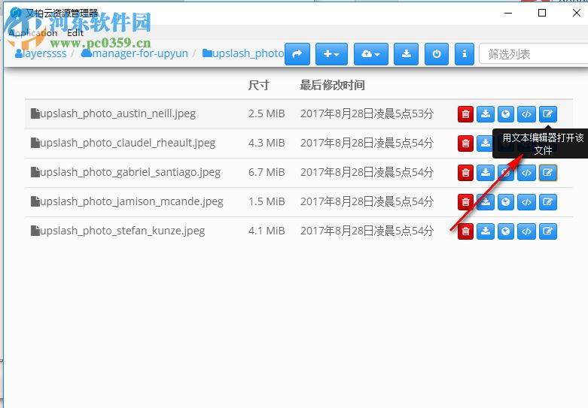Click the toolbar download-folder button

(x=406, y=54)
